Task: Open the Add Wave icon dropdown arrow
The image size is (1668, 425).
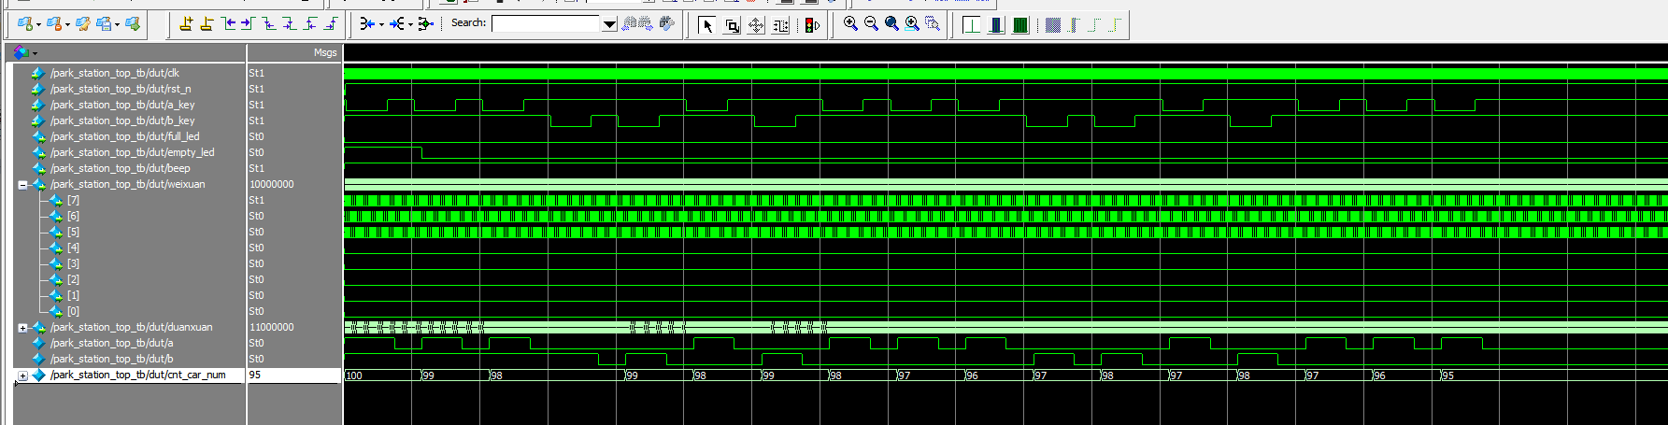Action: [38, 25]
